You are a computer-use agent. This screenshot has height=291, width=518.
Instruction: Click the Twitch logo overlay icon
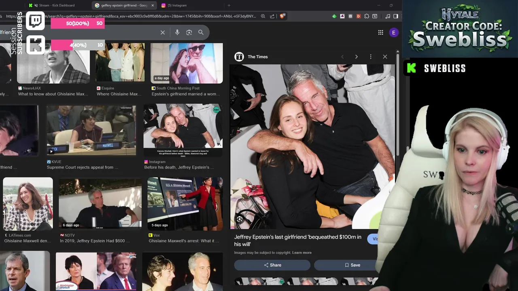point(36,21)
